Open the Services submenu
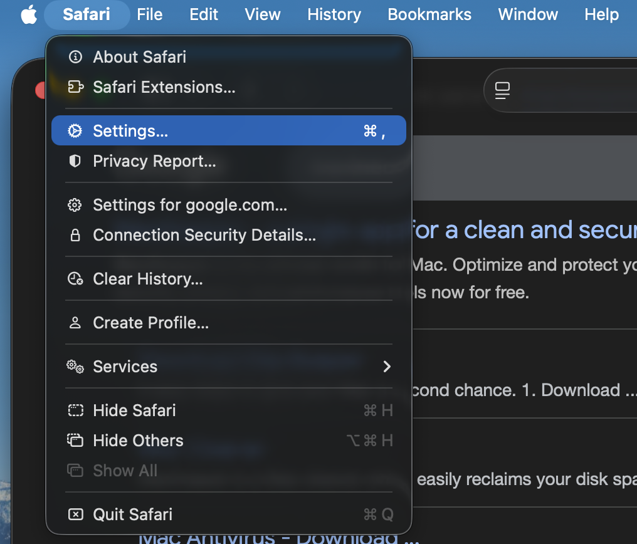This screenshot has height=544, width=637. (125, 367)
